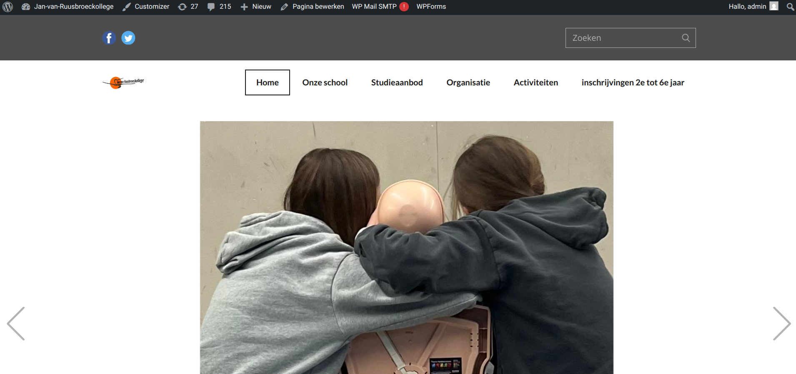This screenshot has width=796, height=374.
Task: Click the WordPress logo icon
Action: coord(8,7)
